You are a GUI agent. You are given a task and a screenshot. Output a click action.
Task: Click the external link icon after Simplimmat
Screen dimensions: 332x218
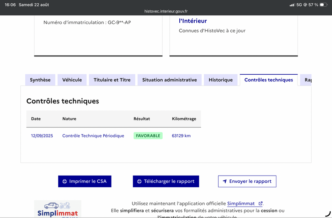[x=261, y=203]
